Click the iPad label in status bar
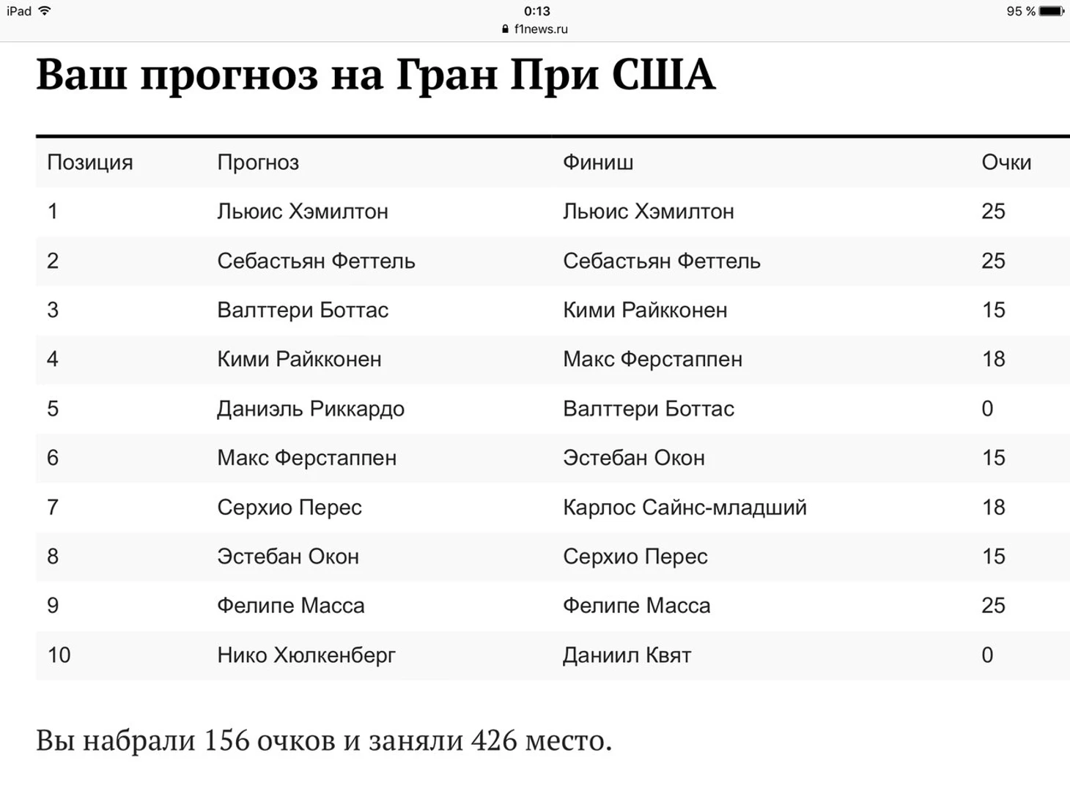This screenshot has width=1070, height=802. [19, 11]
